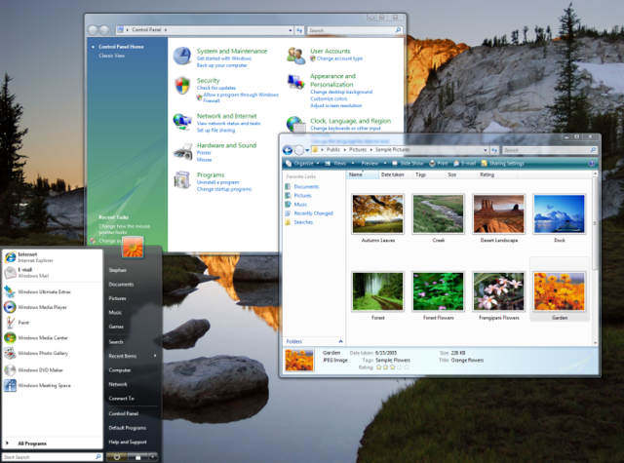Viewport: 624px width, 463px height.
Task: Click the Explorer vertical scrollbar
Action: point(595,223)
